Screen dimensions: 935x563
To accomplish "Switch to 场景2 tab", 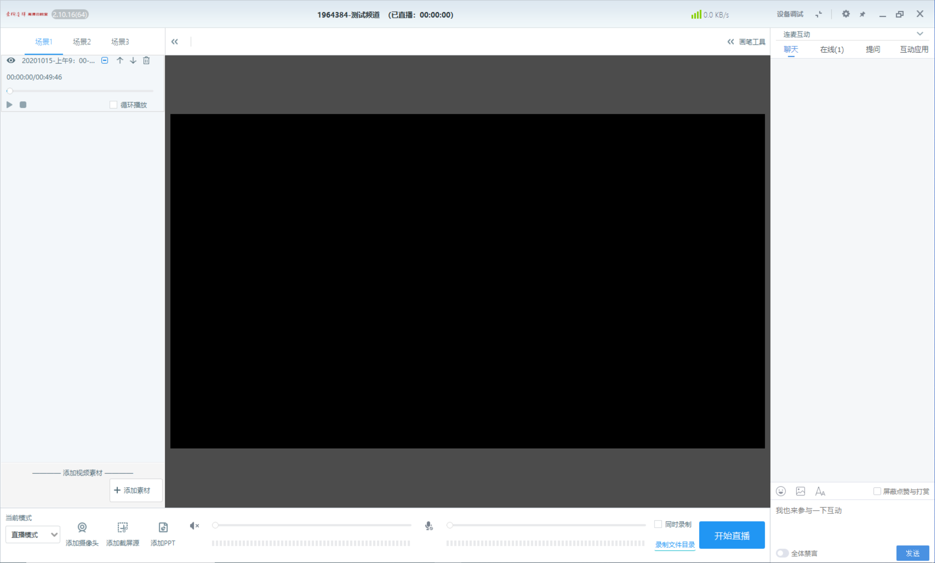I will pos(81,42).
